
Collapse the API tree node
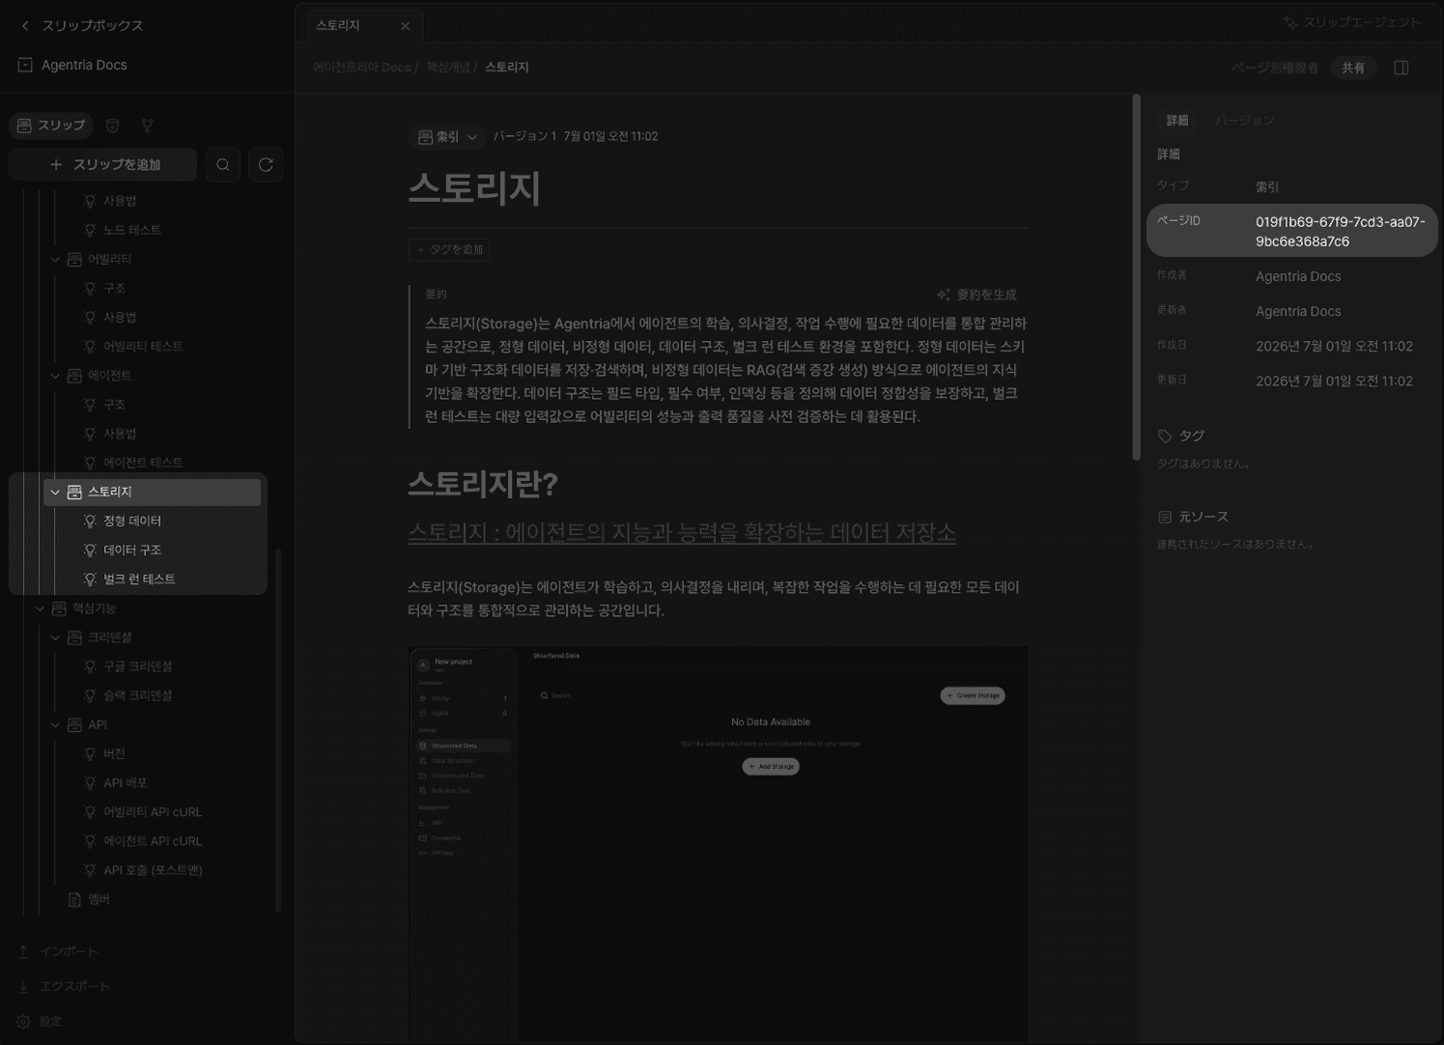(x=55, y=725)
